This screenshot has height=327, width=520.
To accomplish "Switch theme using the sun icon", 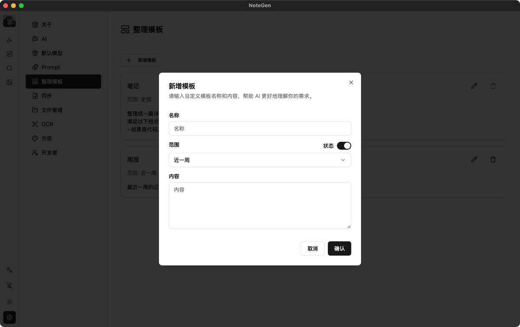I will (9, 301).
